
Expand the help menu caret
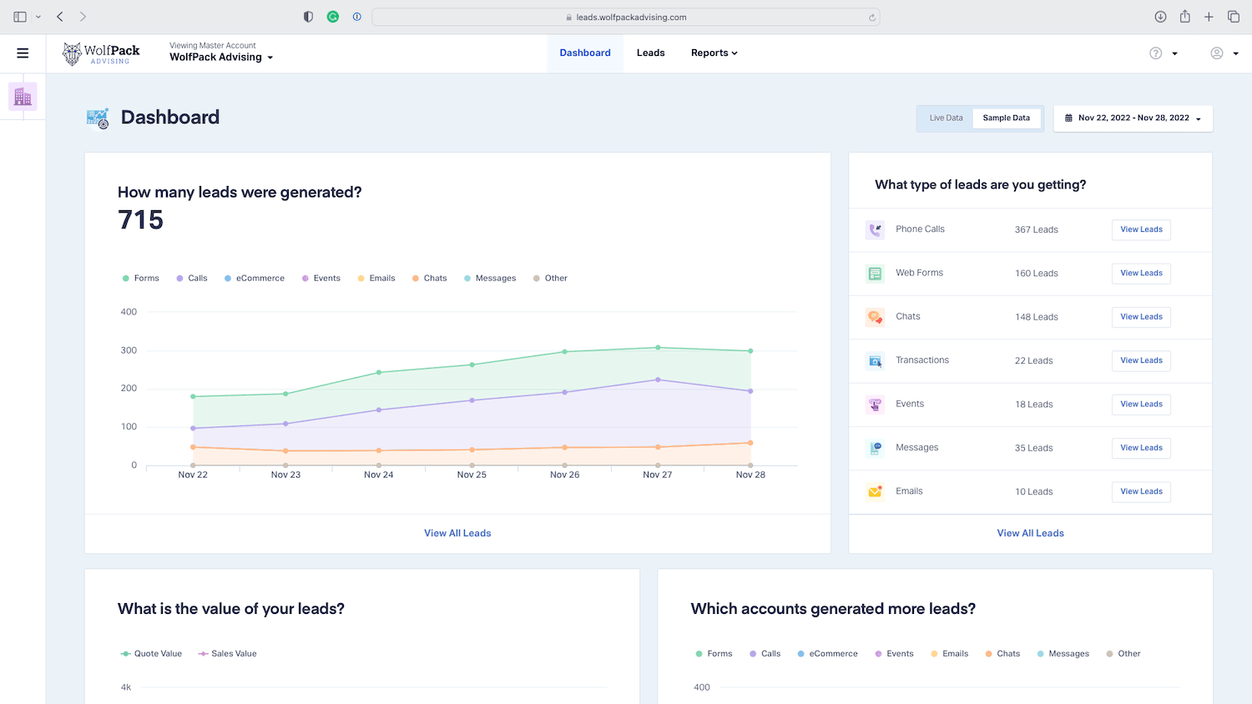[1174, 53]
